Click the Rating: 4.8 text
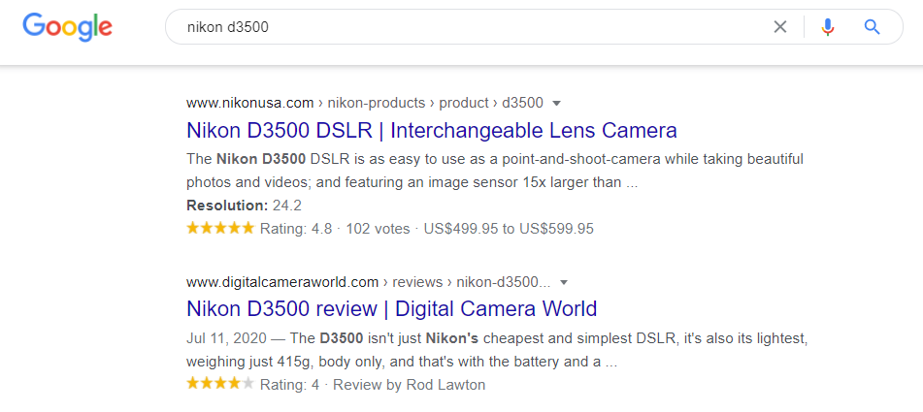The image size is (923, 412). coord(296,229)
